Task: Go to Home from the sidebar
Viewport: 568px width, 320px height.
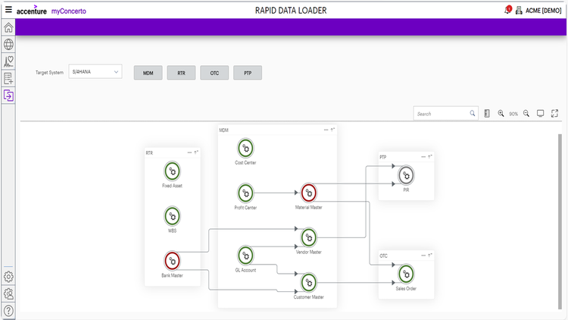Action: tap(8, 27)
